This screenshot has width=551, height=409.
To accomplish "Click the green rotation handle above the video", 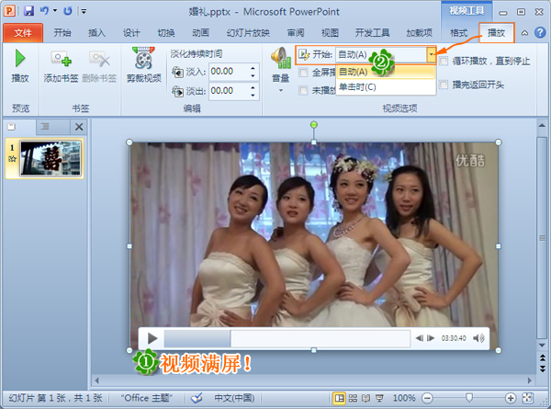I will click(314, 125).
